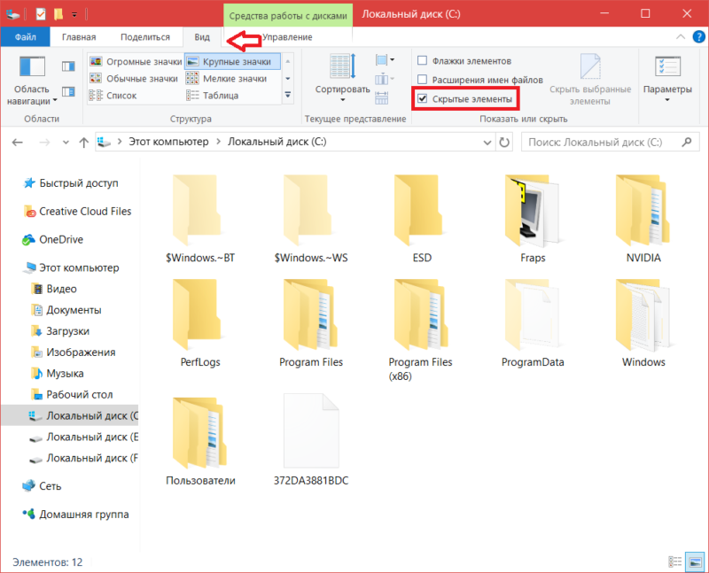Screen dimensions: 709x573
Task: Toggle the details pane icon
Action: [x=68, y=92]
